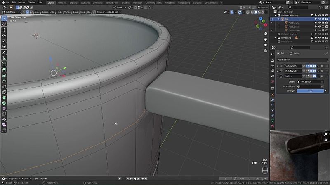This screenshot has height=185, width=330.
Task: Toggle Lattice modifier render visibility
Action: pyautogui.click(x=315, y=76)
